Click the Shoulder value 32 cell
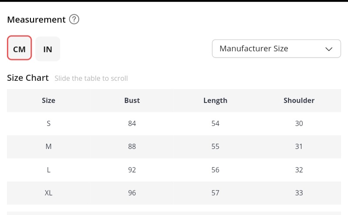The height and width of the screenshot is (215, 348). (299, 170)
